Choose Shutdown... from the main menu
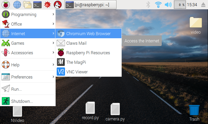This screenshot has height=124, width=208. [28, 101]
